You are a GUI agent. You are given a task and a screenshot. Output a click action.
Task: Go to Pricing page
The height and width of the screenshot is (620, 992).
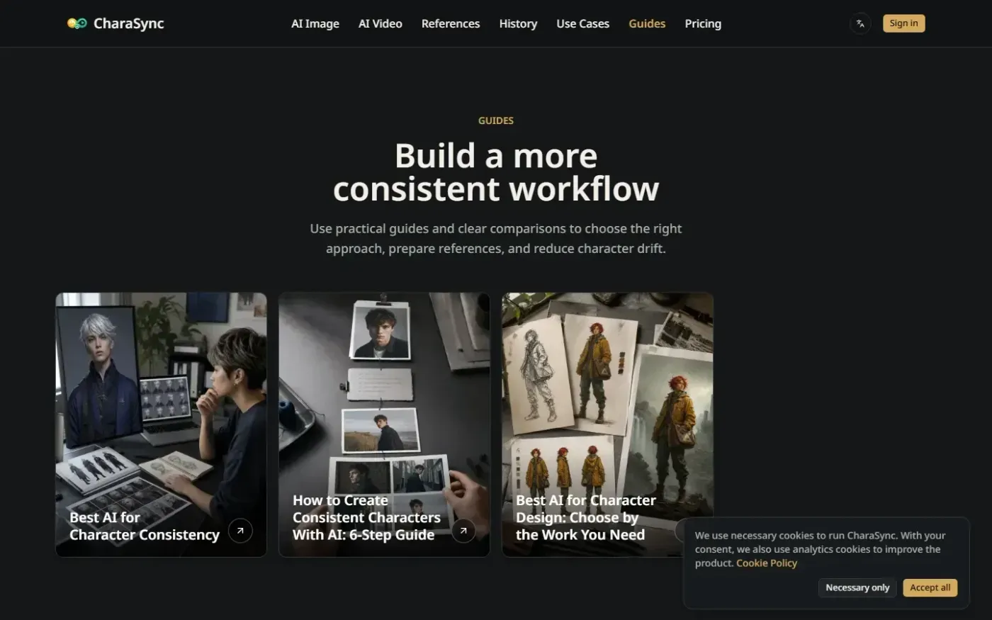[703, 23]
